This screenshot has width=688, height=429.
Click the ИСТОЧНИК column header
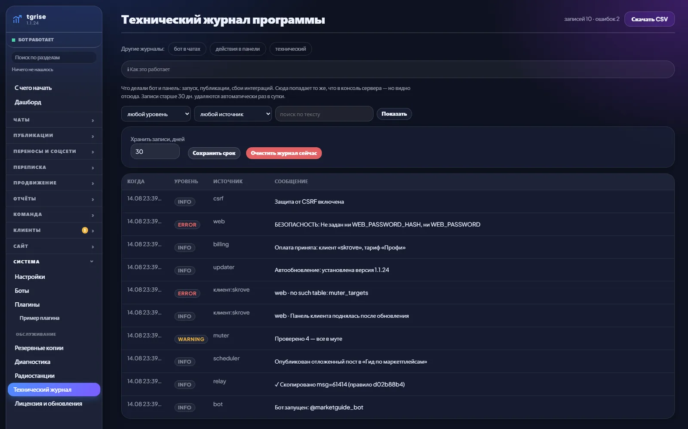point(228,182)
